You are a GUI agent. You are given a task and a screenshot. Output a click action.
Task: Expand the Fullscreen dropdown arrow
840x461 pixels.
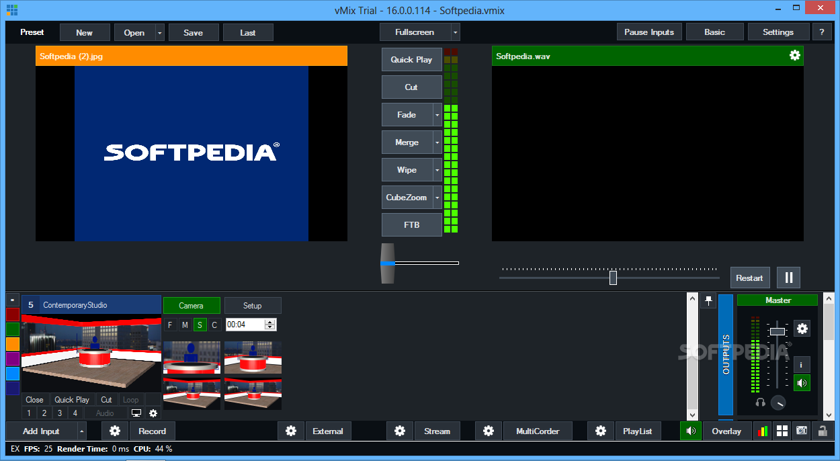point(455,32)
